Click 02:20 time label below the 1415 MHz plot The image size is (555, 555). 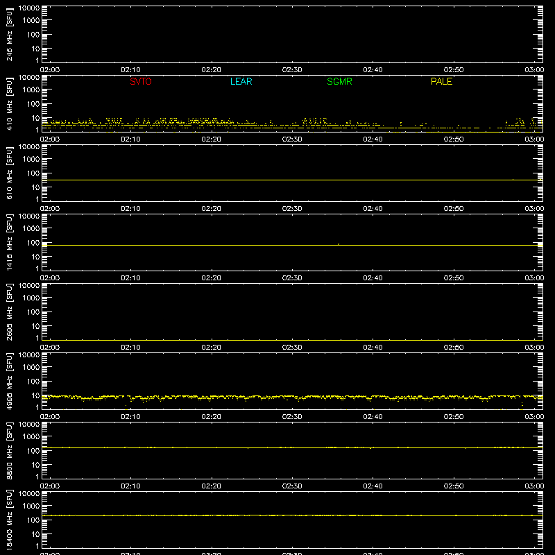[212, 278]
